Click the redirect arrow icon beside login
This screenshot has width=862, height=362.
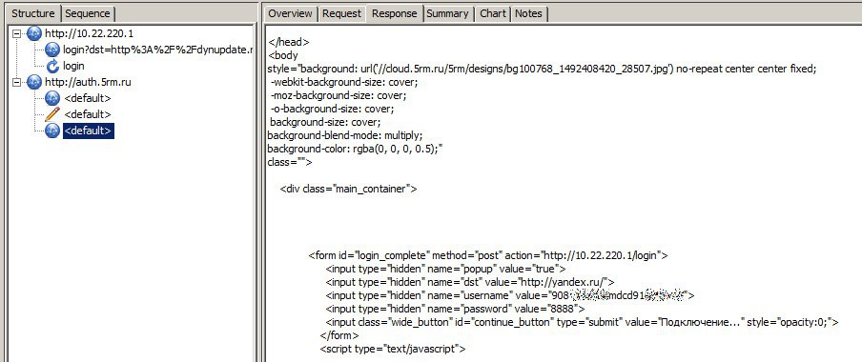[x=52, y=67]
